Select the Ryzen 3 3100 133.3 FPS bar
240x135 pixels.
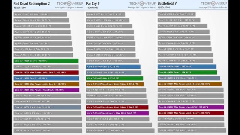click(179, 20)
